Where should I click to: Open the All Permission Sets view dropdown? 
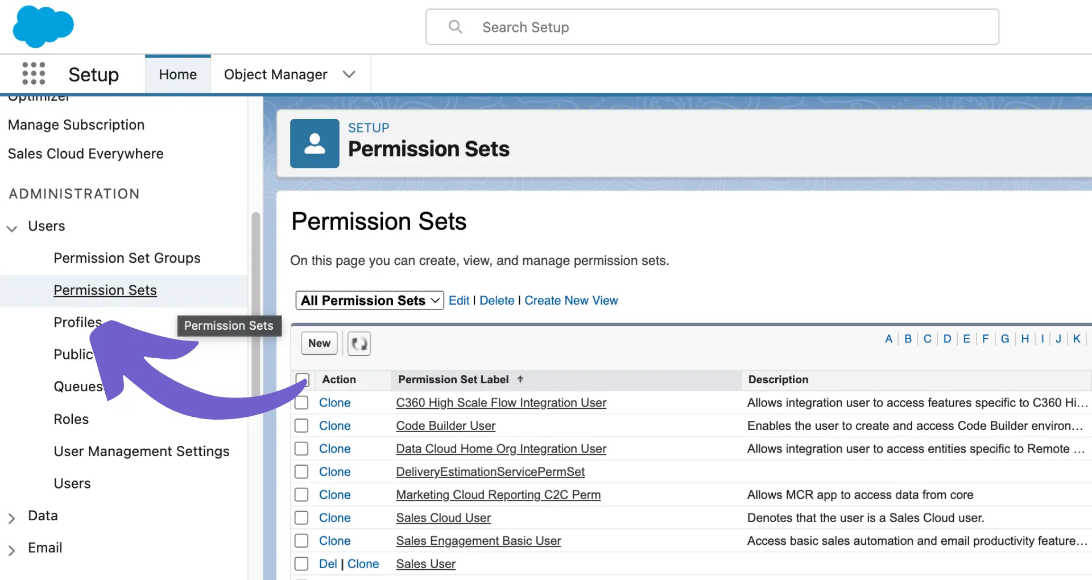[370, 300]
